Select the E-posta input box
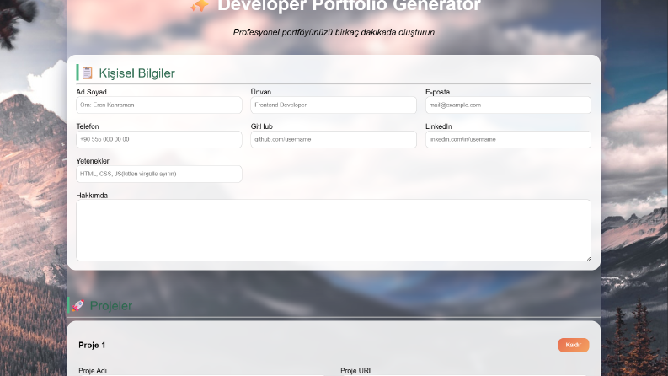 (508, 105)
